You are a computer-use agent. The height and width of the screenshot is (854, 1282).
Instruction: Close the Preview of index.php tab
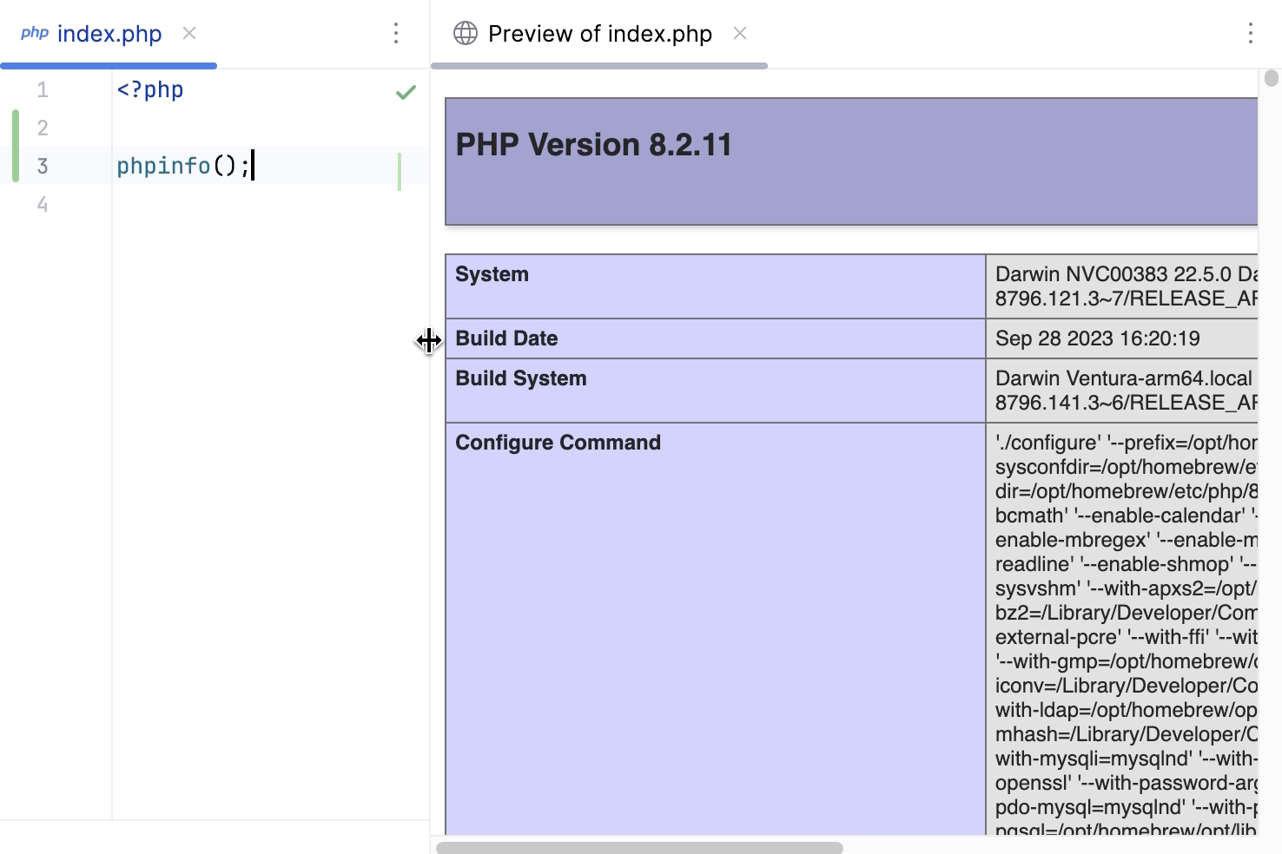pos(740,33)
